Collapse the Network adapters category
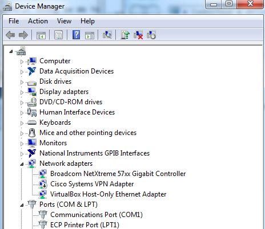Viewport: 265px width, 229px height. pyautogui.click(x=22, y=164)
